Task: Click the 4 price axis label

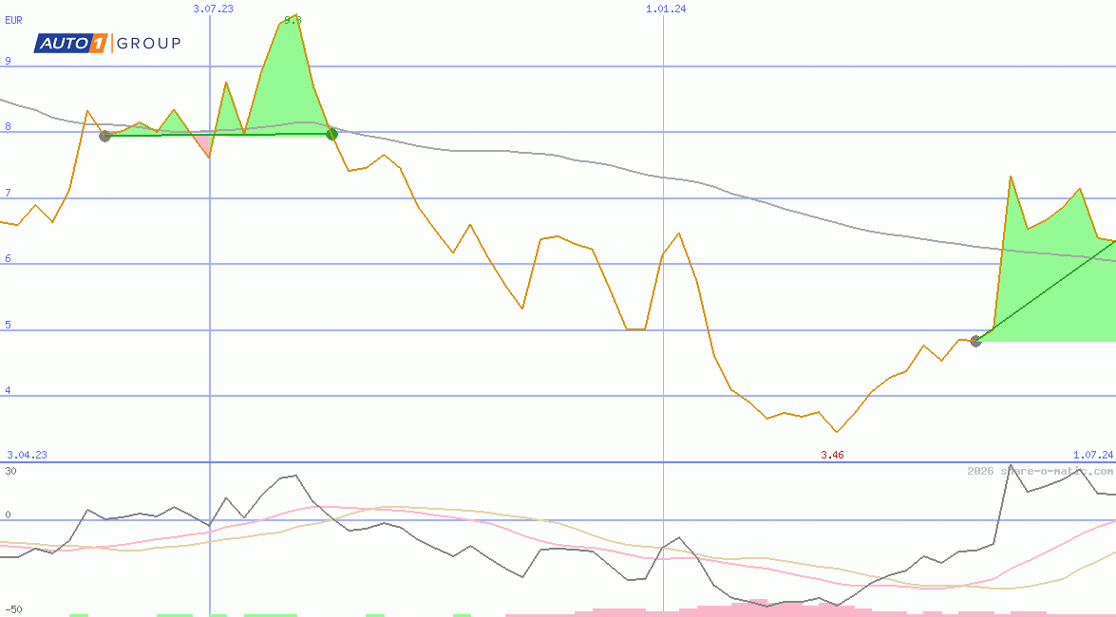Action: (9, 390)
